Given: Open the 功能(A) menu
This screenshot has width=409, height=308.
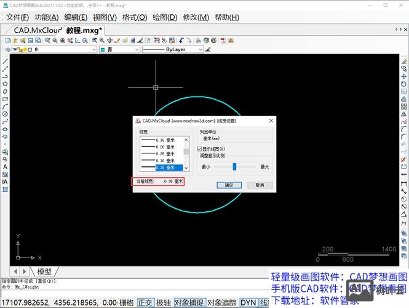Looking at the screenshot, I should click(47, 17).
